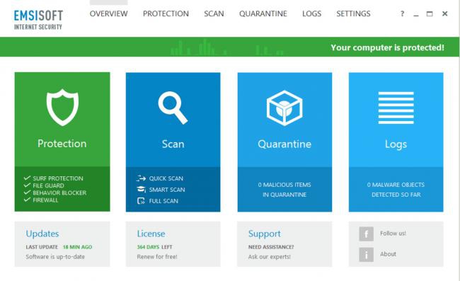The image size is (460, 281).
Task: Click 'Renew for free!' text
Action: click(157, 257)
